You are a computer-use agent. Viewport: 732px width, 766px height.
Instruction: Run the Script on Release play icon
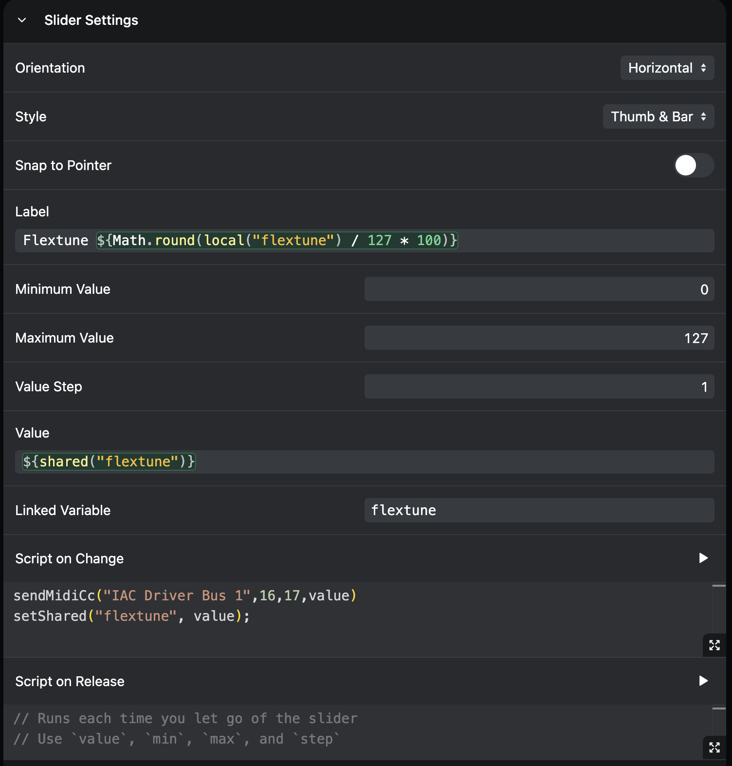(x=703, y=681)
